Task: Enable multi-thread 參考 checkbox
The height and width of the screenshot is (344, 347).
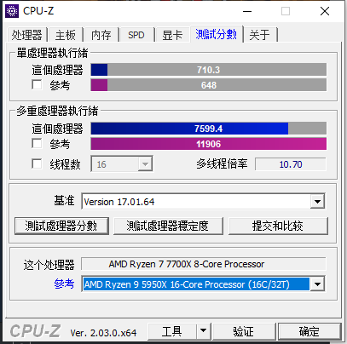Action: tap(37, 143)
